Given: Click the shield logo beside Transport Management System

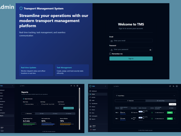Looking at the screenshot, I should click(x=21, y=8).
